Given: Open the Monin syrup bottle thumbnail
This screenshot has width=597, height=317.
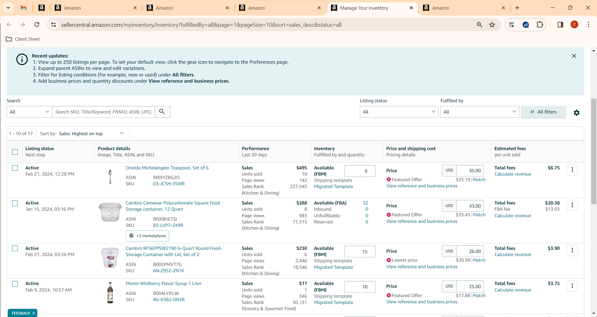Looking at the screenshot, I should (110, 293).
